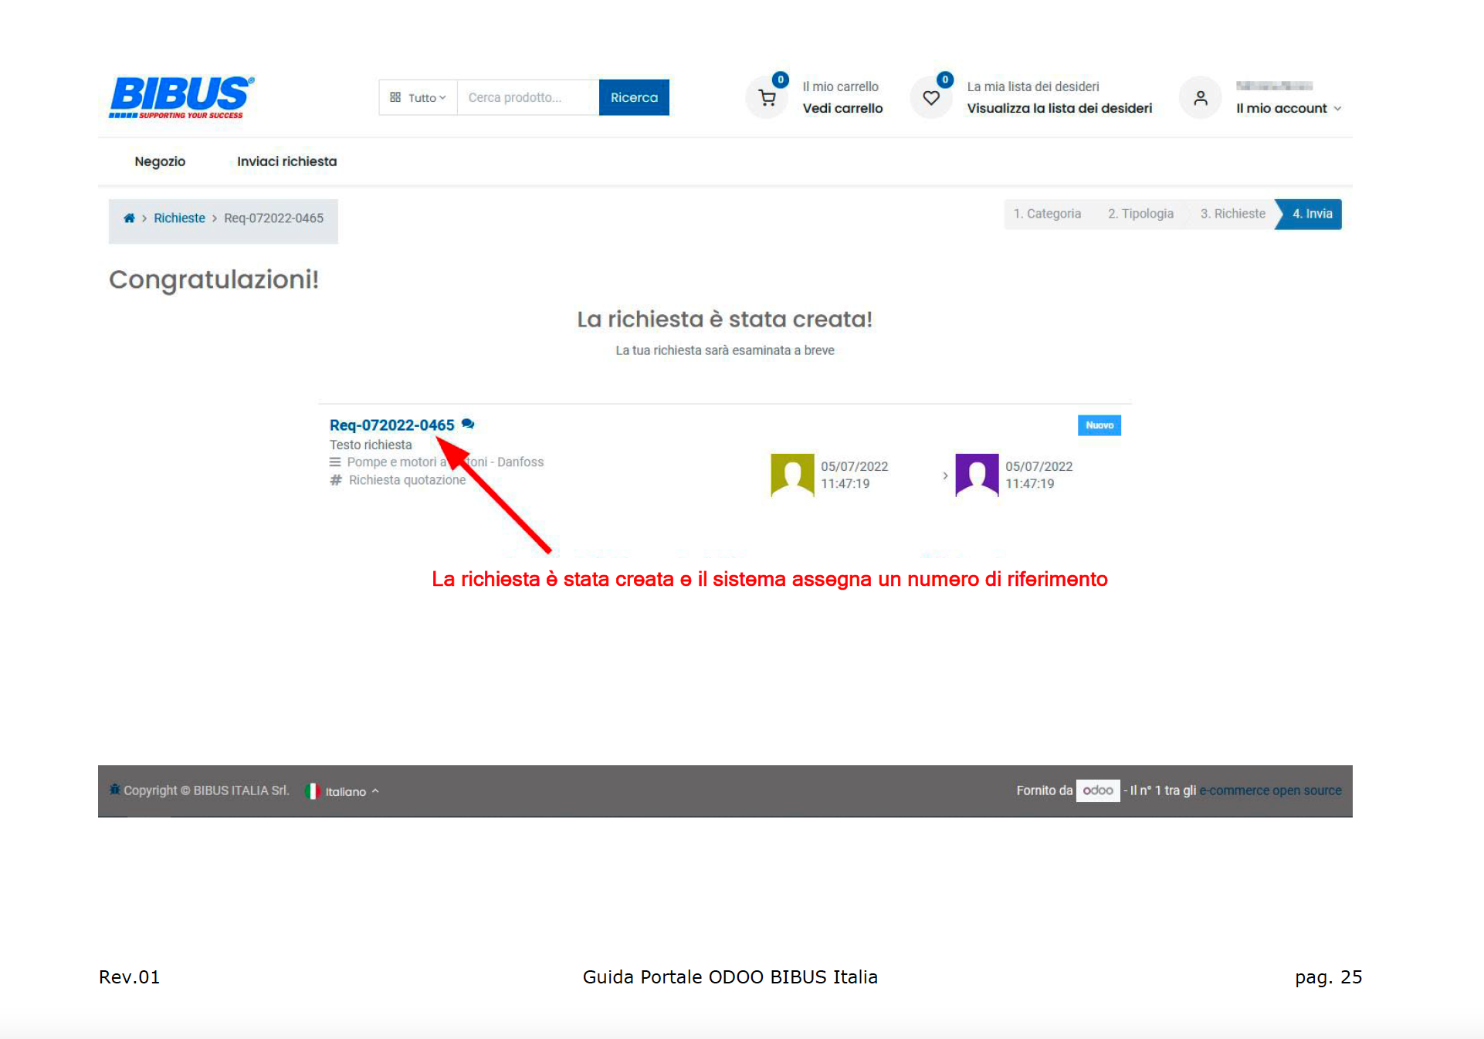Click the wishlist heart icon
1484x1039 pixels.
click(x=931, y=98)
